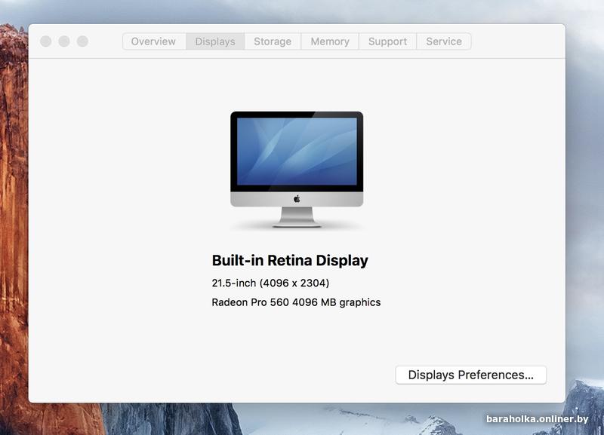Switch to the Overview tab
604x435 pixels.
[153, 41]
